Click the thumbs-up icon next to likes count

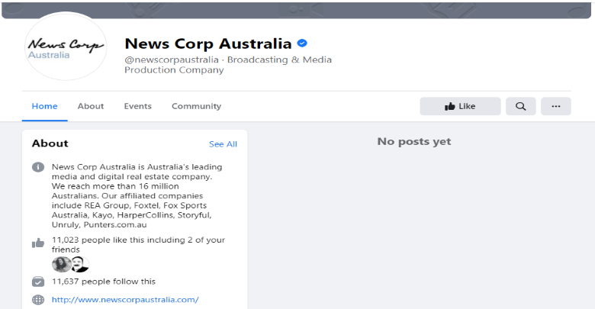click(38, 243)
